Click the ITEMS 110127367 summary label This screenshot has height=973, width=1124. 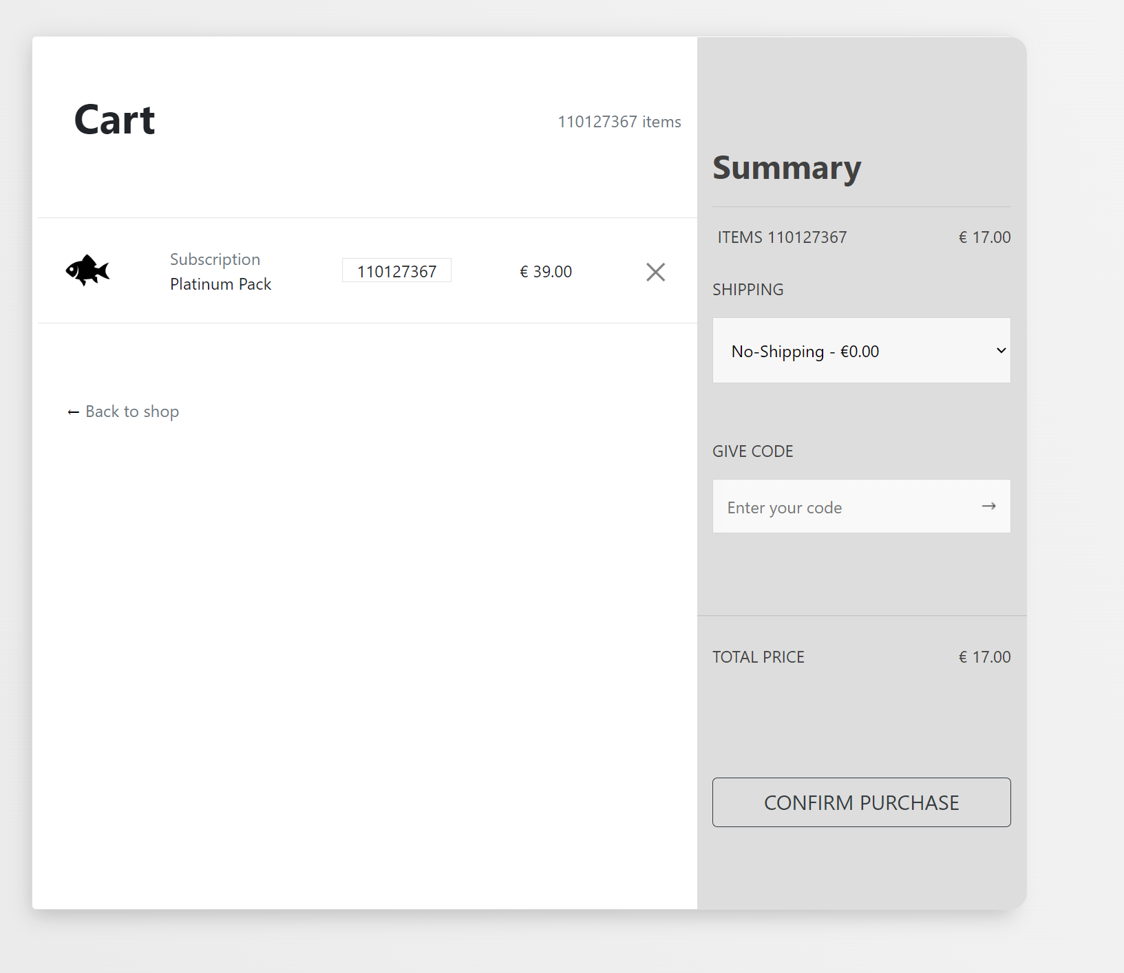coord(782,237)
